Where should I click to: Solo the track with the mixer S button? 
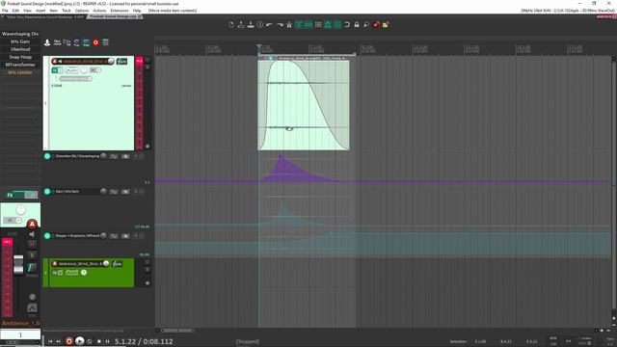coord(32,255)
